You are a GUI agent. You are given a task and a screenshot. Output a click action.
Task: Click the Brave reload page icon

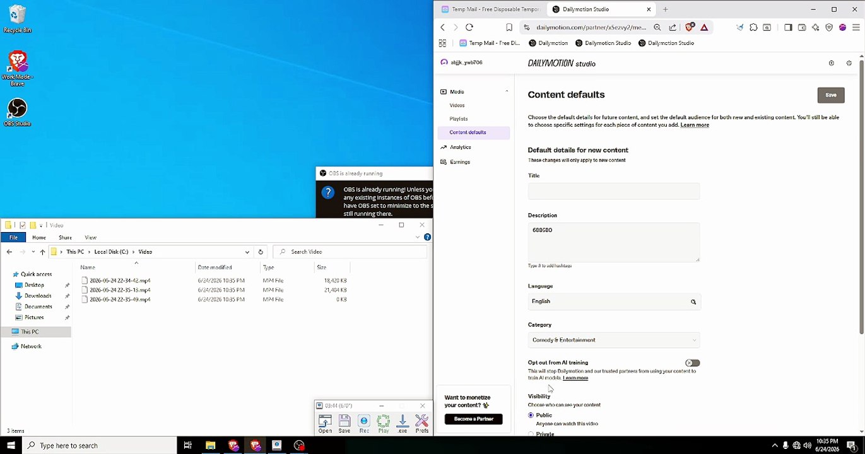(469, 27)
